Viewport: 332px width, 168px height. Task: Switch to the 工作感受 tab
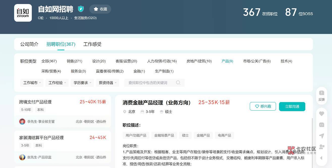click(x=92, y=44)
